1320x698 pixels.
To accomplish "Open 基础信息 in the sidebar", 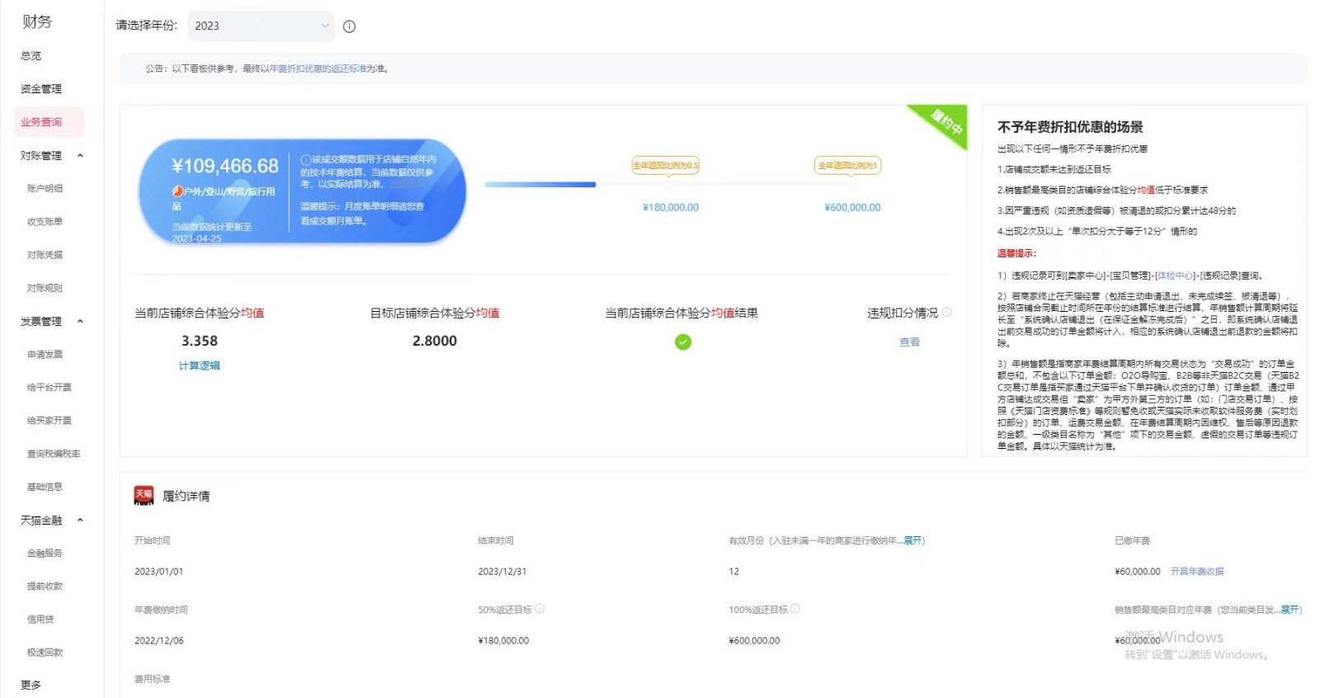I will [45, 487].
